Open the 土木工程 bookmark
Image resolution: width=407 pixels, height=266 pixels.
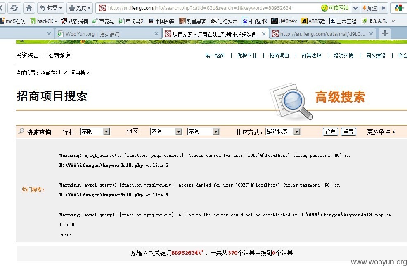click(x=343, y=21)
